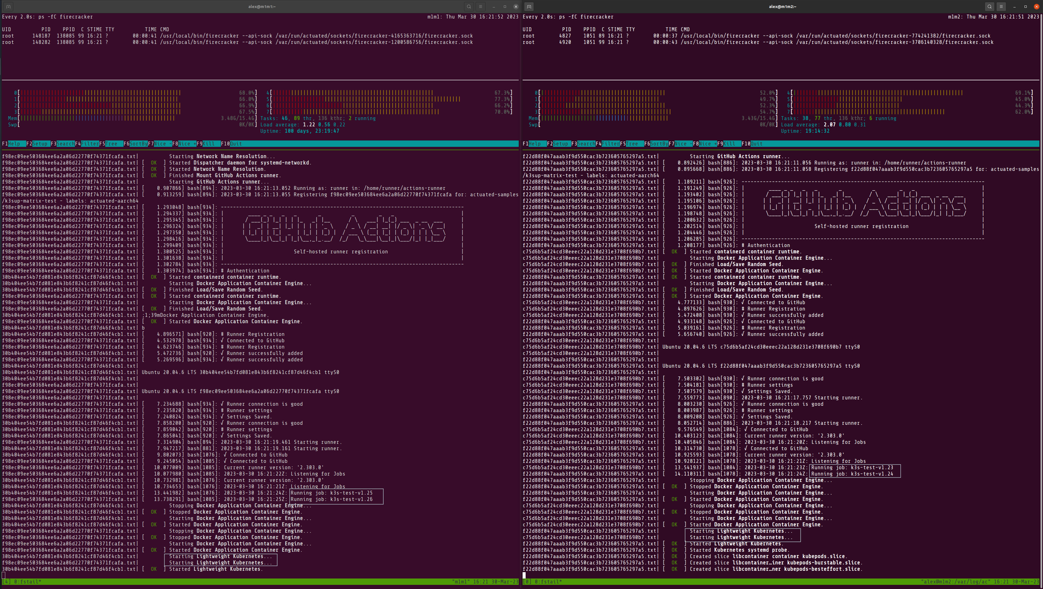Click the 'Started Kubernetes systemd probe' log line
1043x589 pixels.
(739, 550)
